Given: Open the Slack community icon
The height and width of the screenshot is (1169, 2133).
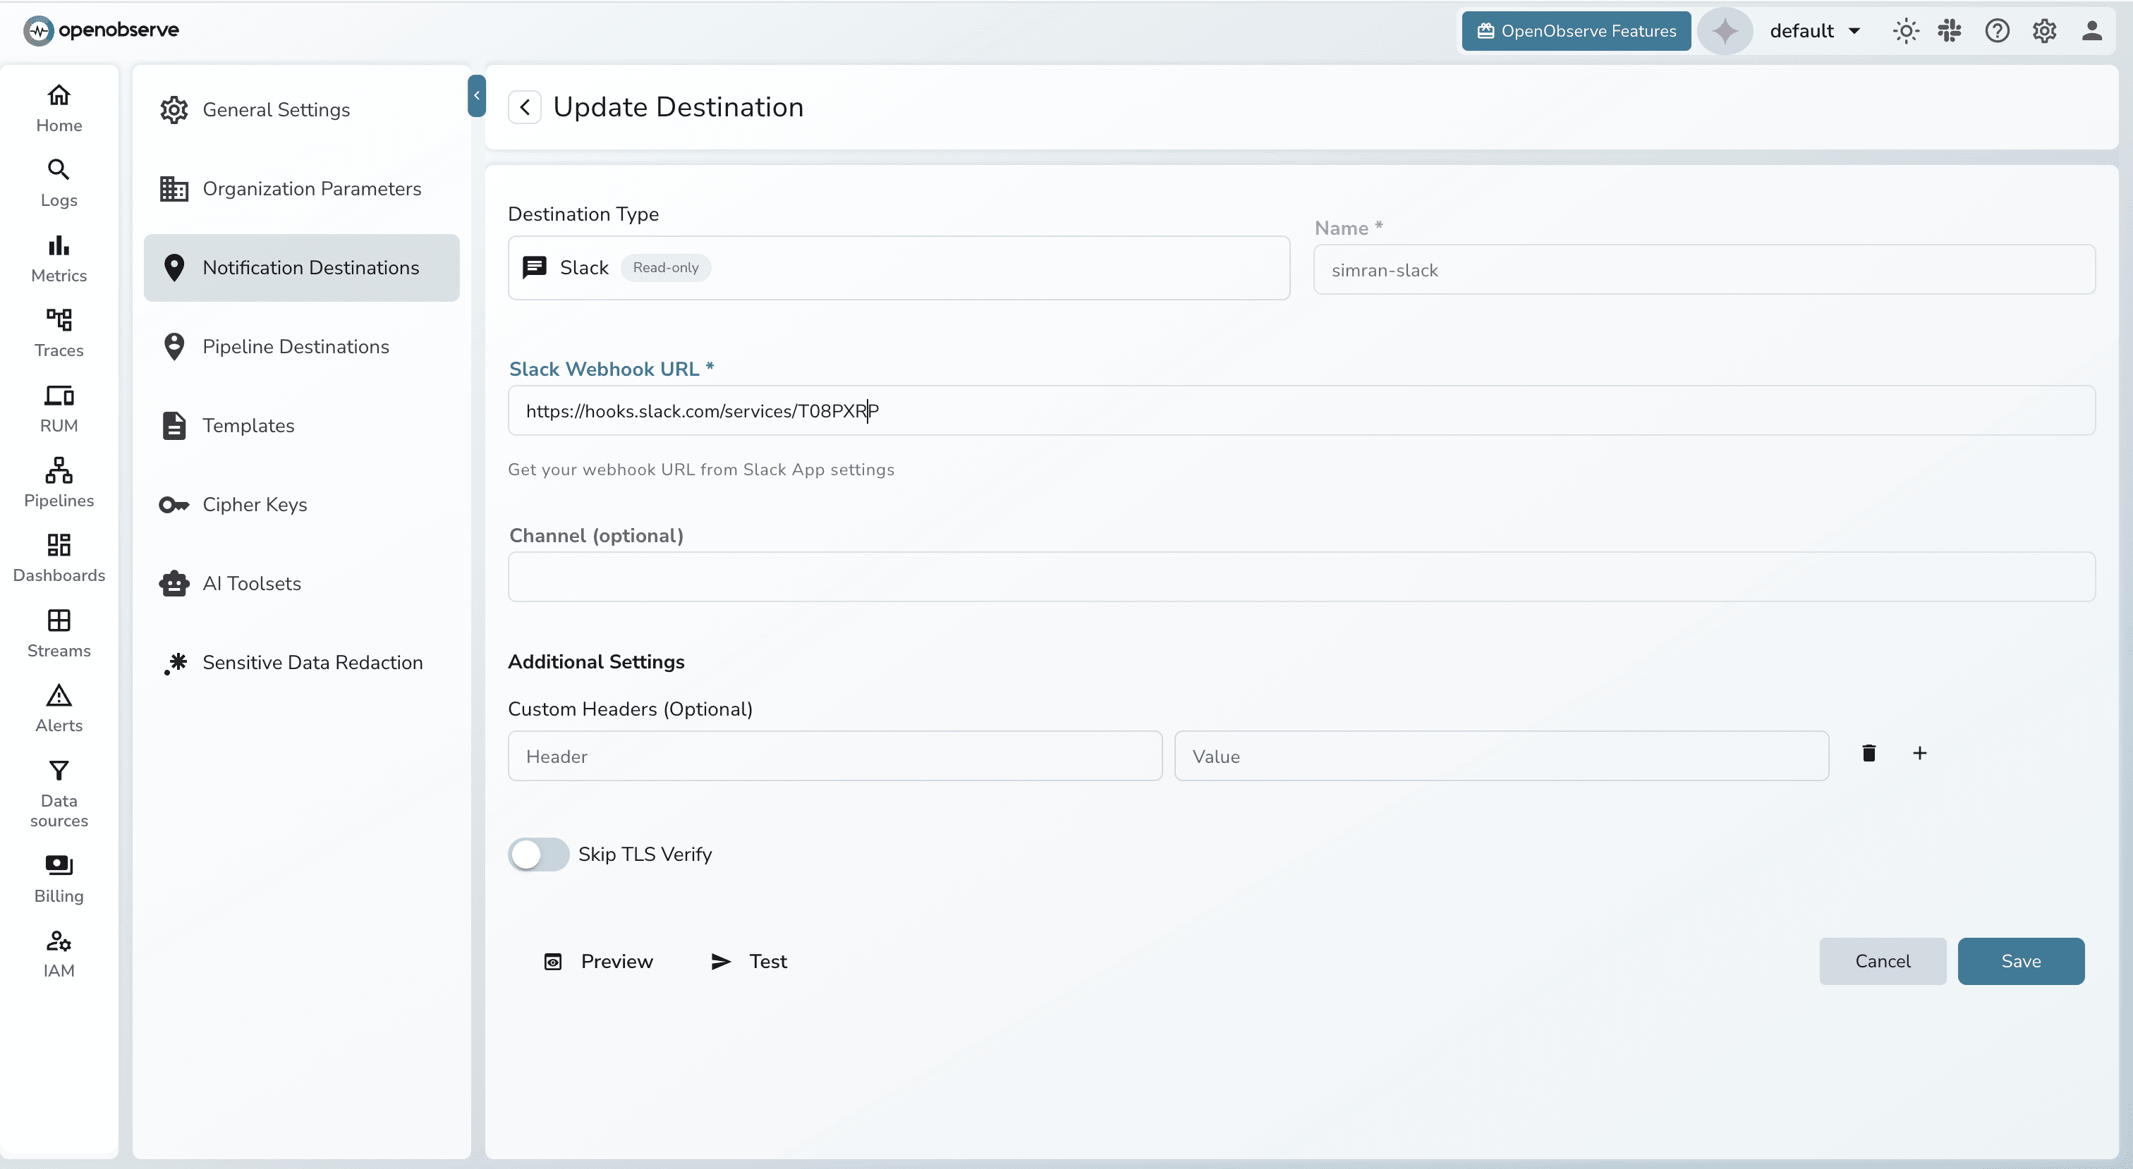Looking at the screenshot, I should click(x=1950, y=32).
